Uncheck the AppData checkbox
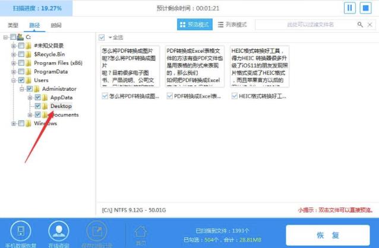Viewport: 379px width, 248px height. click(37, 97)
